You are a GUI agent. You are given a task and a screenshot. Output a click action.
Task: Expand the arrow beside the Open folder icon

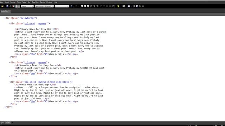[5, 6]
